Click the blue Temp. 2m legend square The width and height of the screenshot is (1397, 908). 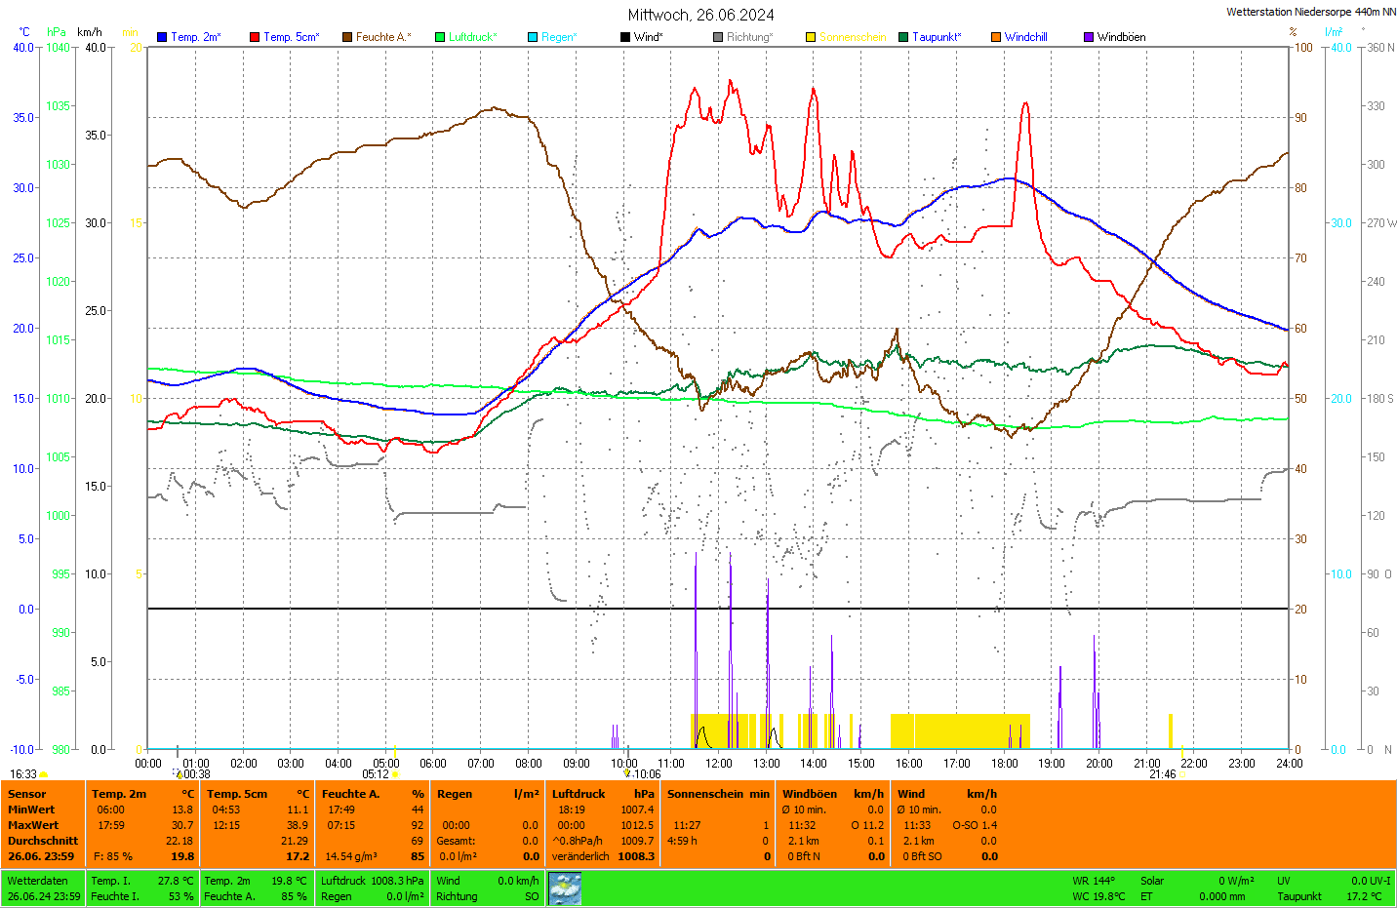coord(162,37)
